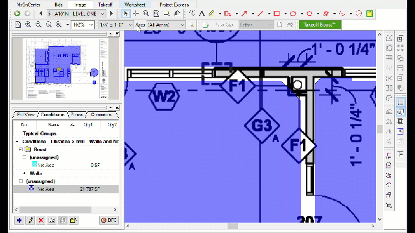The height and width of the screenshot is (233, 415).
Task: Select the highlighted Net Area 21,787 SF row
Action: 65,189
